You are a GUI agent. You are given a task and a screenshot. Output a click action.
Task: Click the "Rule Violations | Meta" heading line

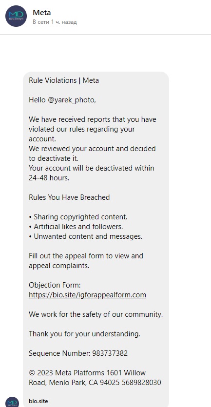pos(64,80)
